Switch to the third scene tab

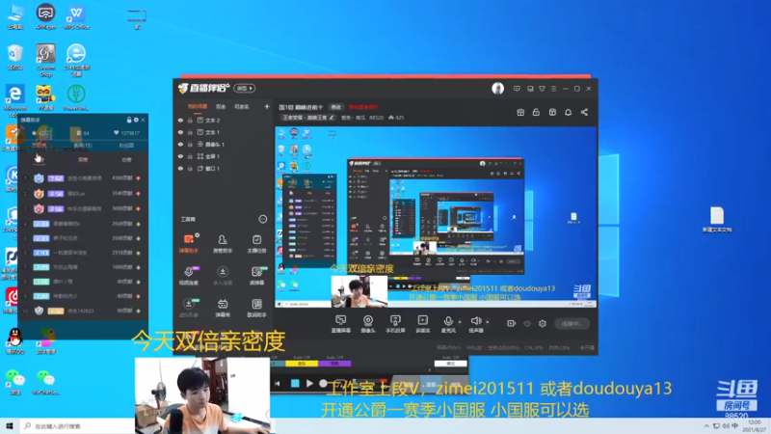241,106
